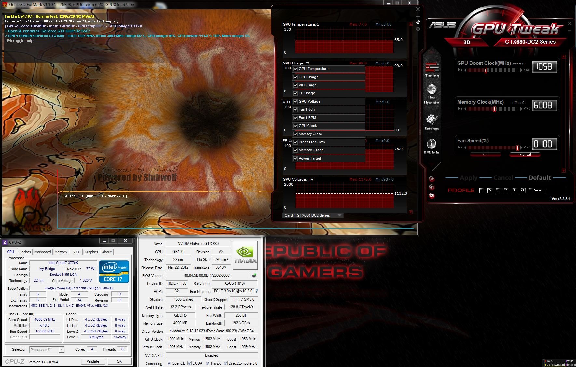
Task: Save the current GPU Tweak profile
Action: (537, 190)
